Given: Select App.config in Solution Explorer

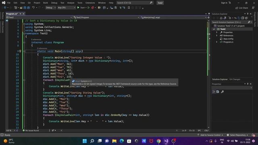Looking at the screenshot, I should coord(227,39).
